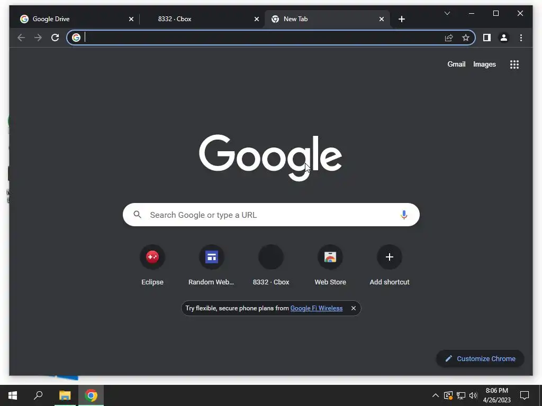Open the volume control in system tray

point(473,395)
